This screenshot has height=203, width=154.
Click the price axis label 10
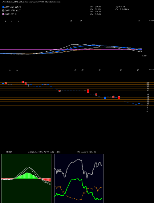148,104
